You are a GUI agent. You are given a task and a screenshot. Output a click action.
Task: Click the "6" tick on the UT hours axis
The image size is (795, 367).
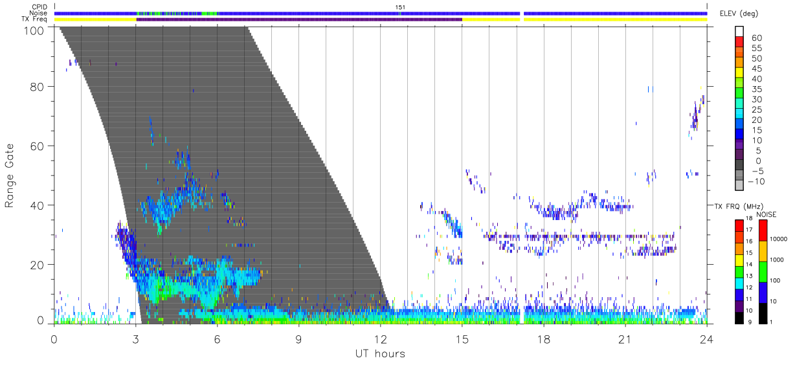point(217,339)
